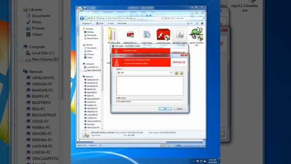Select the MS Office_2007 folder

pyautogui.click(x=114, y=36)
